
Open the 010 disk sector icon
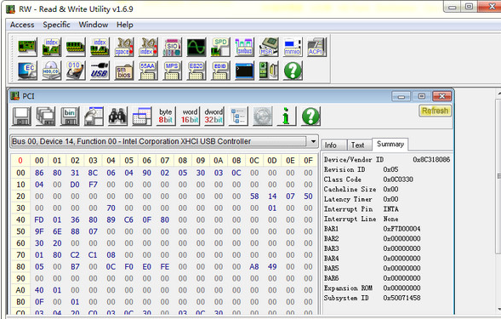pos(76,71)
